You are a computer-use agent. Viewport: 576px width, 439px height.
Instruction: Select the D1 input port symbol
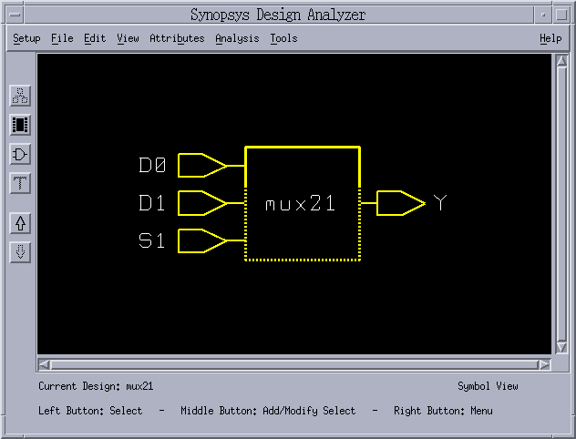[202, 203]
